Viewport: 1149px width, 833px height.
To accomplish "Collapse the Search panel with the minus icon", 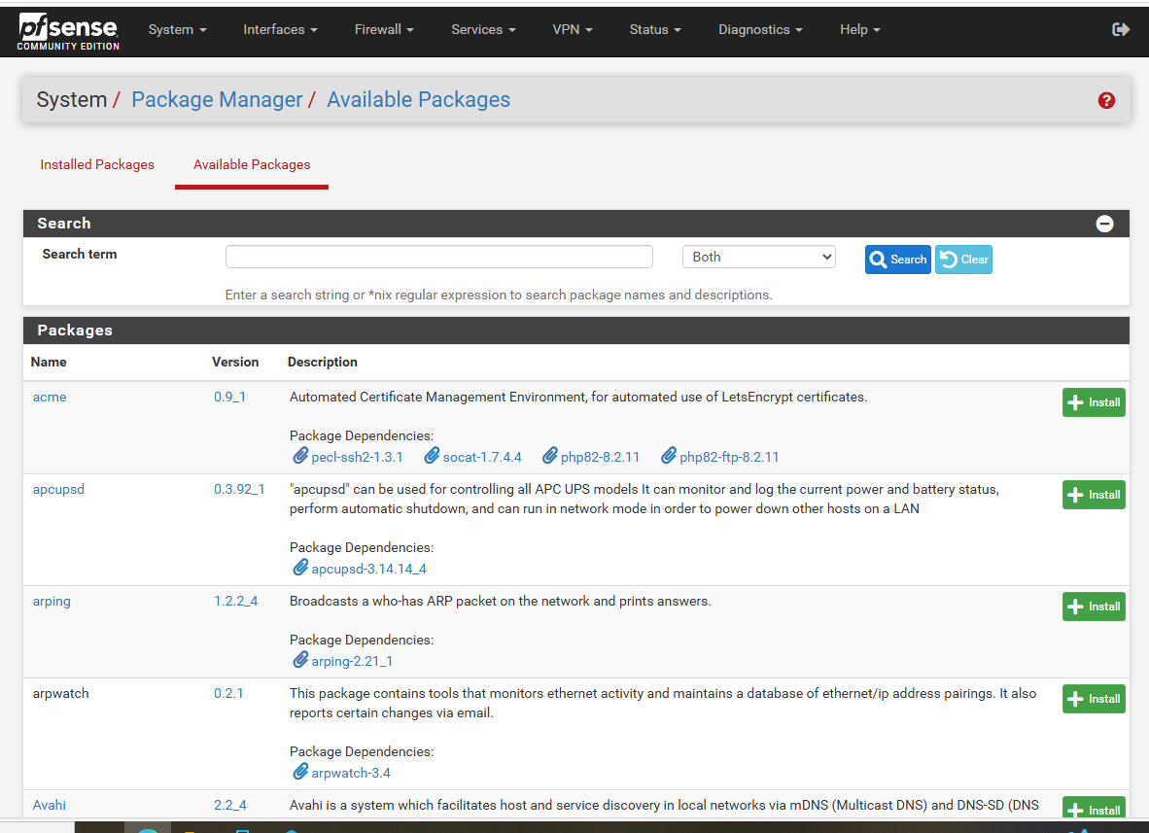I will pyautogui.click(x=1104, y=224).
